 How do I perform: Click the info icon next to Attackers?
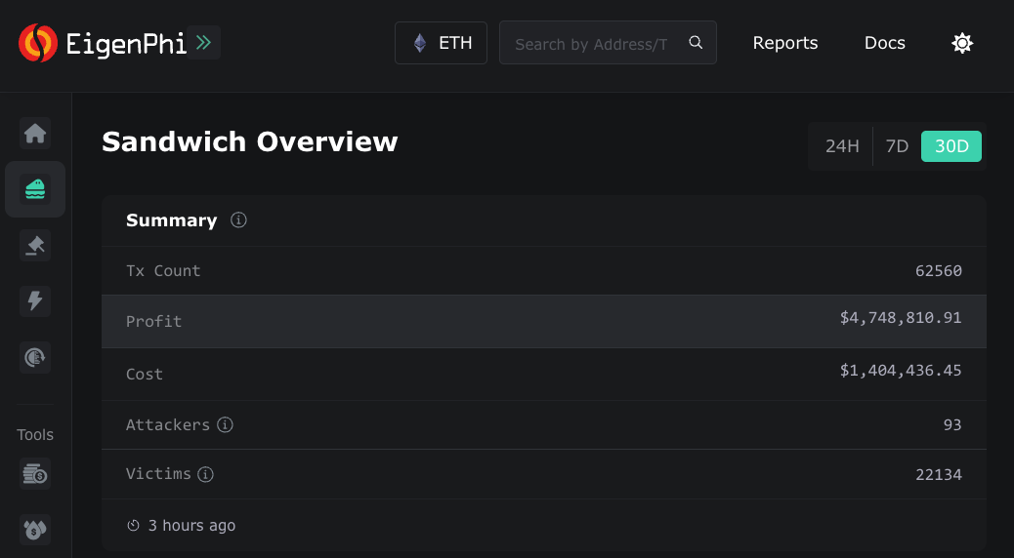tap(226, 425)
